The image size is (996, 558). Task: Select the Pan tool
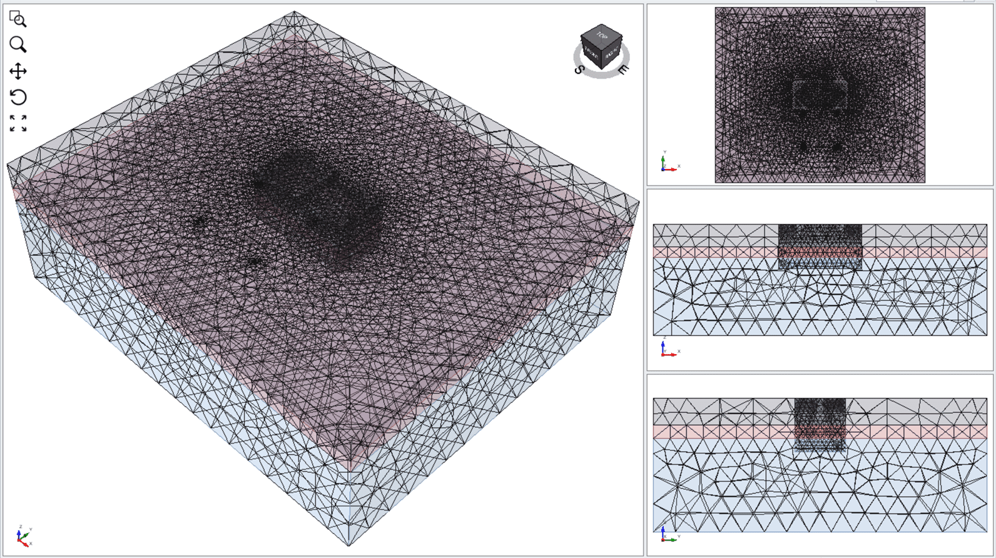point(18,71)
